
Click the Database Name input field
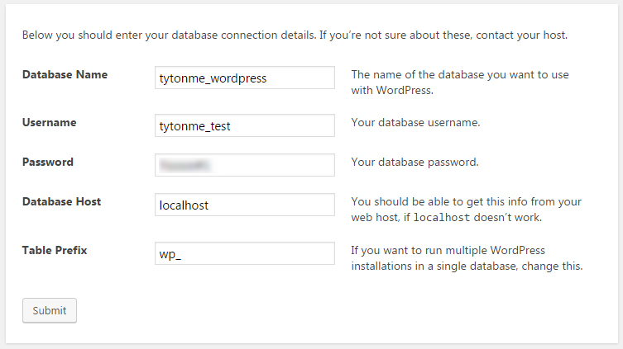click(x=244, y=78)
